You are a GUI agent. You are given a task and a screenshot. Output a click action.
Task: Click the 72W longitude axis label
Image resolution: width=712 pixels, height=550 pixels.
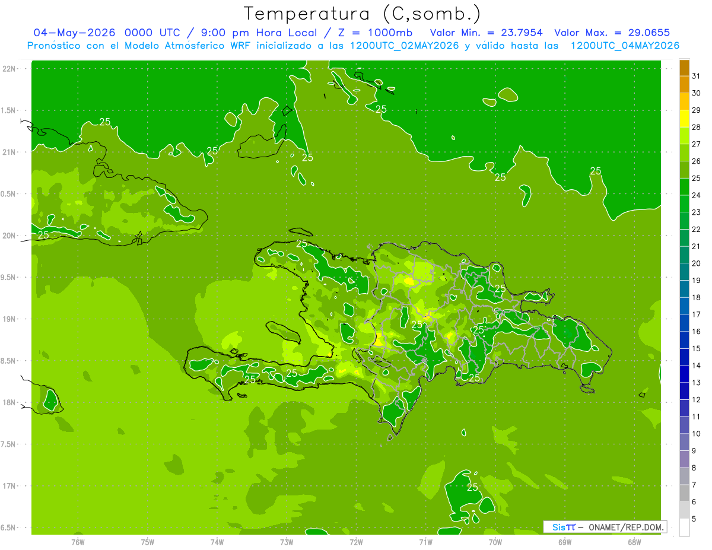[x=356, y=542]
